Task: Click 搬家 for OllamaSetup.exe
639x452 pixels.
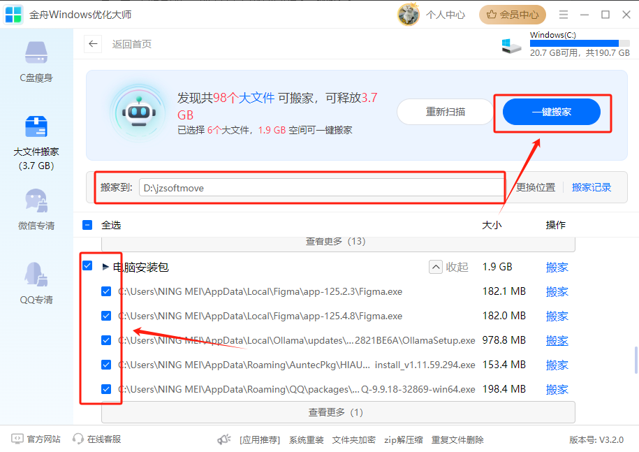Action: pyautogui.click(x=557, y=341)
